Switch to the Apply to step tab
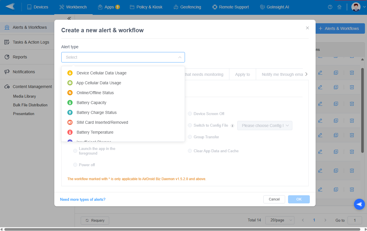The height and width of the screenshot is (231, 367). pyautogui.click(x=242, y=74)
